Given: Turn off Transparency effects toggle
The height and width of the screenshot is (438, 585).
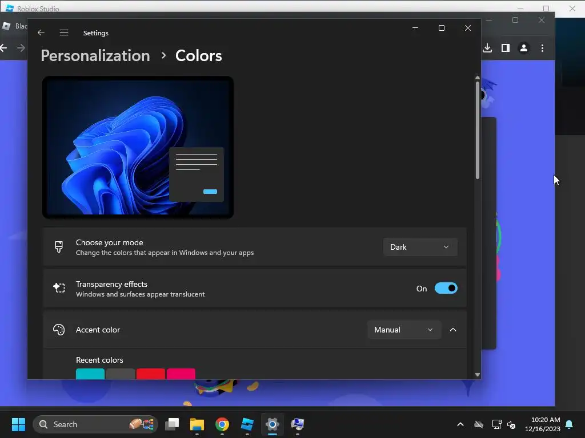Looking at the screenshot, I should (446, 288).
